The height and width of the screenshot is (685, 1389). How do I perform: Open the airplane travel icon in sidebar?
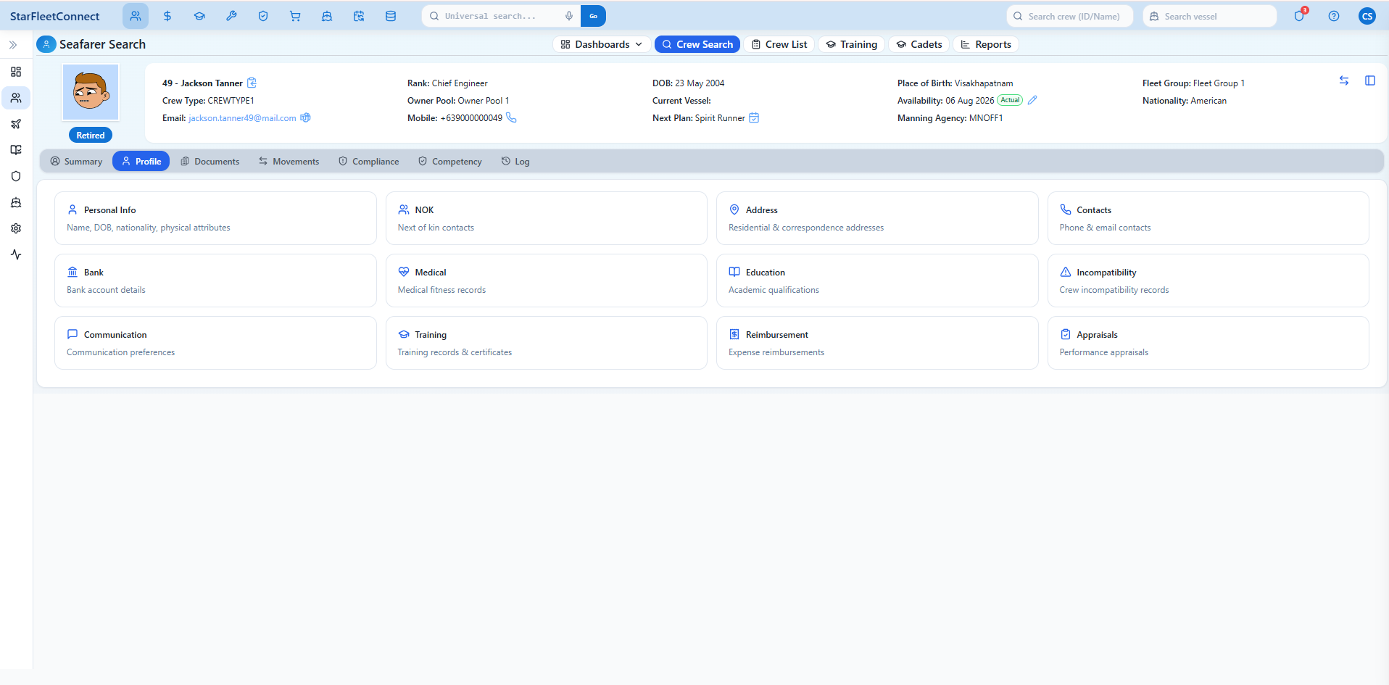coord(16,124)
